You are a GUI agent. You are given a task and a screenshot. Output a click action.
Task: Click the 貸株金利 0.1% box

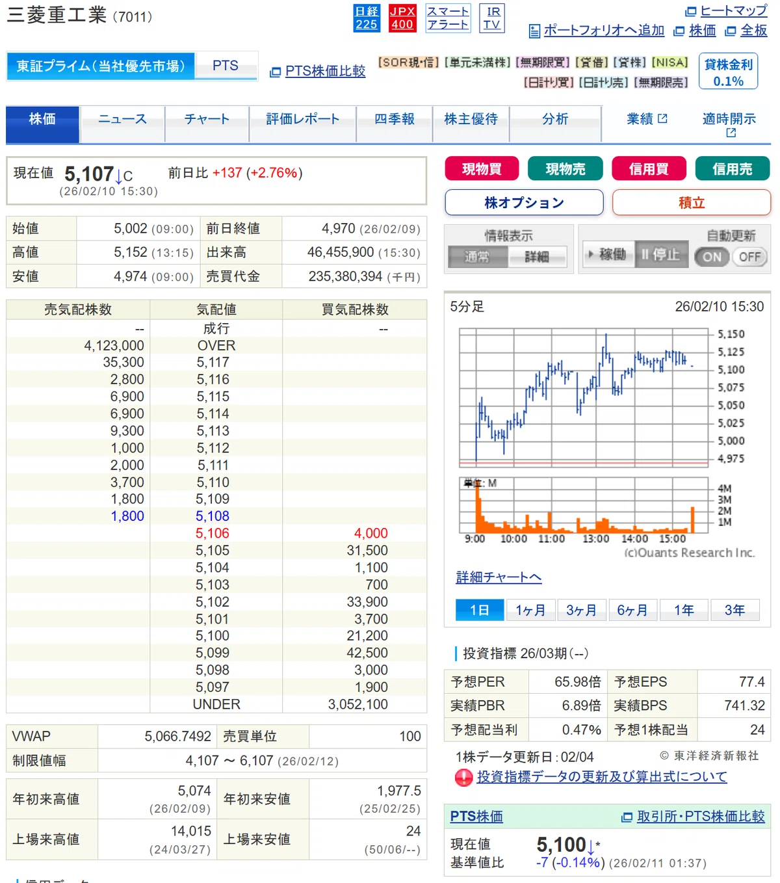click(728, 71)
